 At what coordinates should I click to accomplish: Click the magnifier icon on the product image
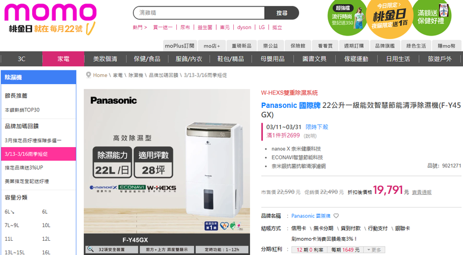[x=90, y=250]
